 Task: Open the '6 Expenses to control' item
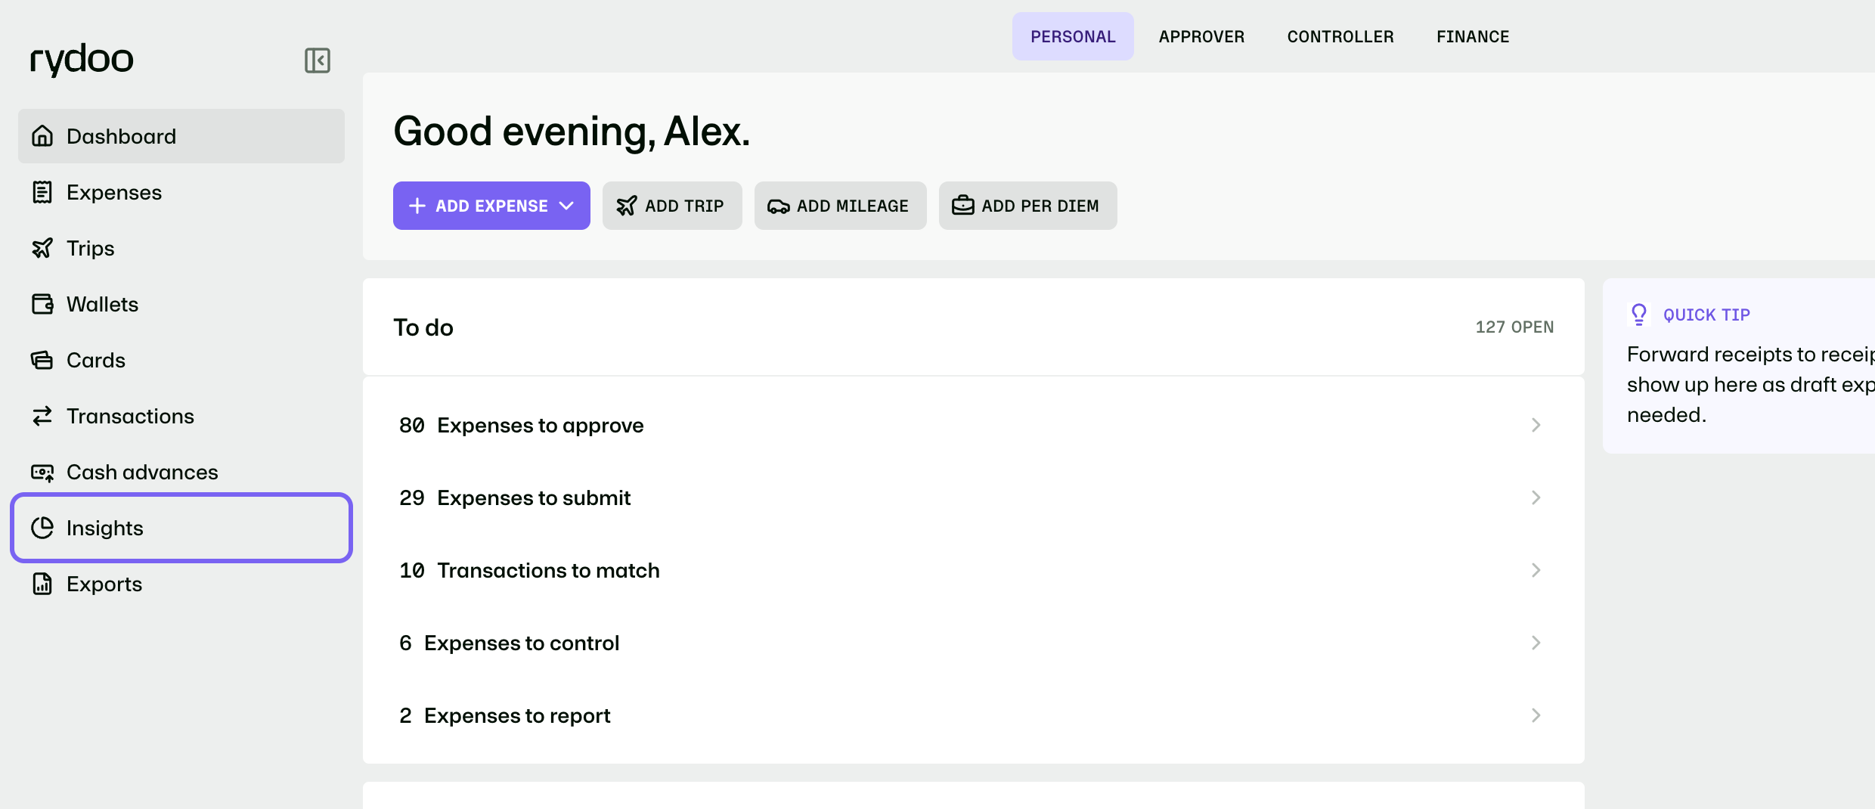click(974, 643)
